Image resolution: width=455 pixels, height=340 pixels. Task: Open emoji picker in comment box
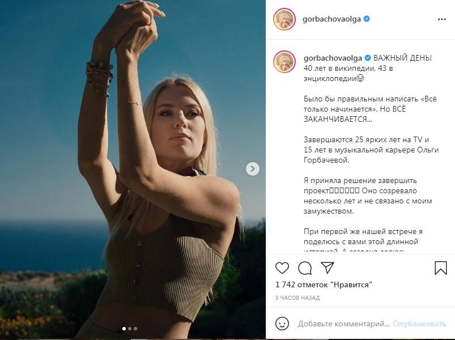click(x=282, y=324)
